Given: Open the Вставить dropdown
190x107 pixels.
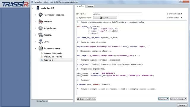Looking at the screenshot, I should pyautogui.click(x=163, y=99).
